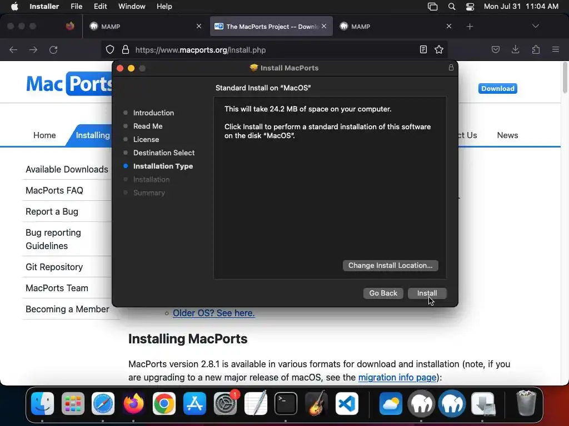
Task: Click the MacPorts logo
Action: coord(69,84)
